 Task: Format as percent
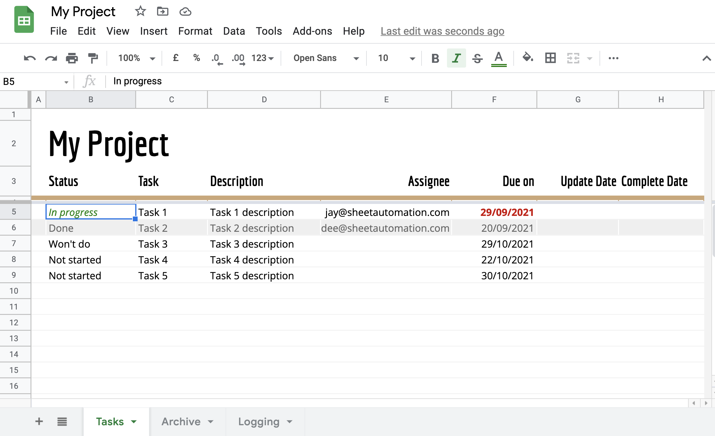[197, 58]
